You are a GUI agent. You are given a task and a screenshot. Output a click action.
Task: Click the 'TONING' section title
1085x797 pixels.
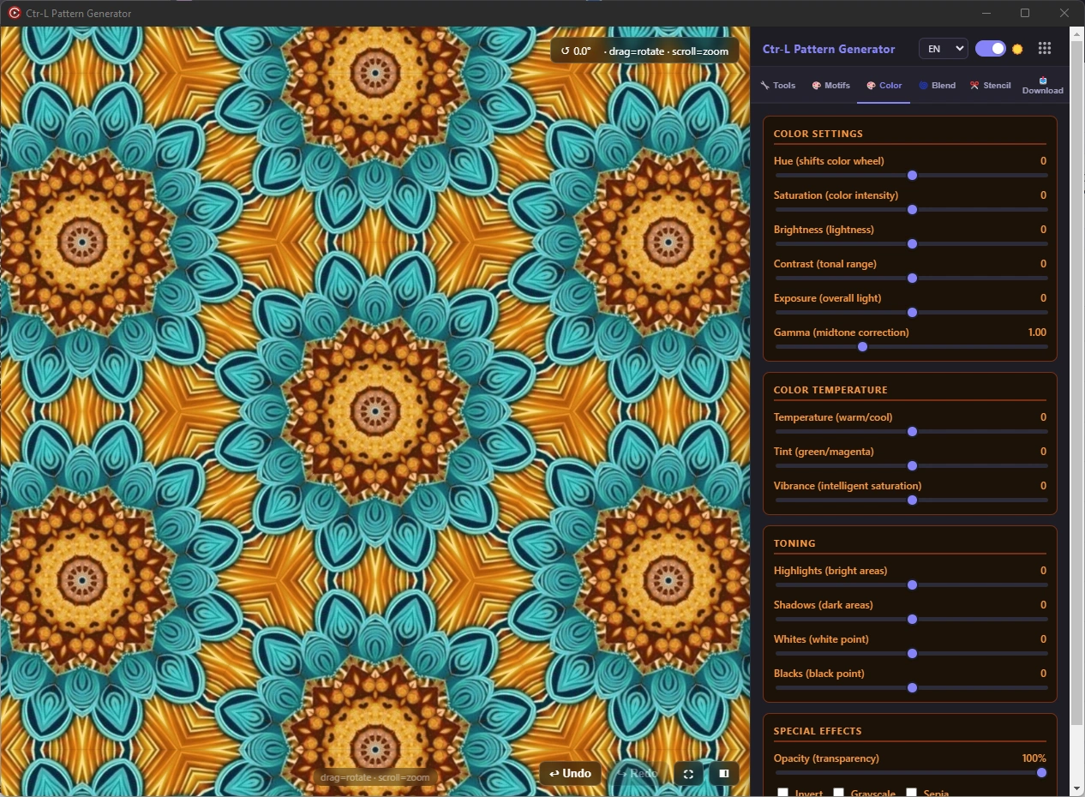(x=794, y=543)
